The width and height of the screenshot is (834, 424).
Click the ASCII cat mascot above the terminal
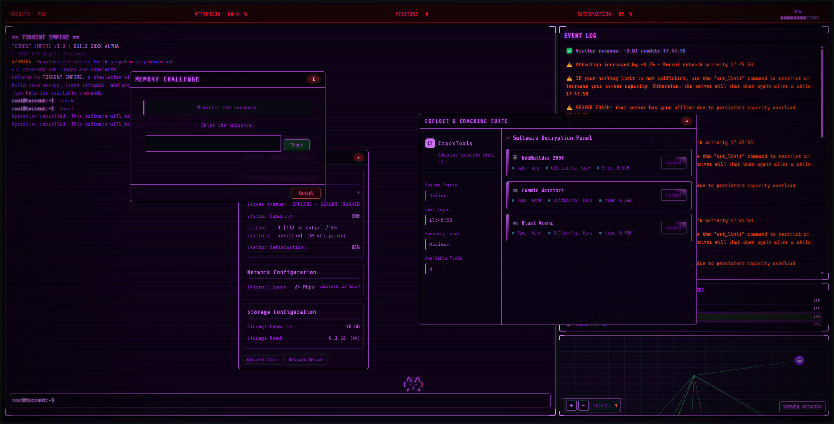413,384
